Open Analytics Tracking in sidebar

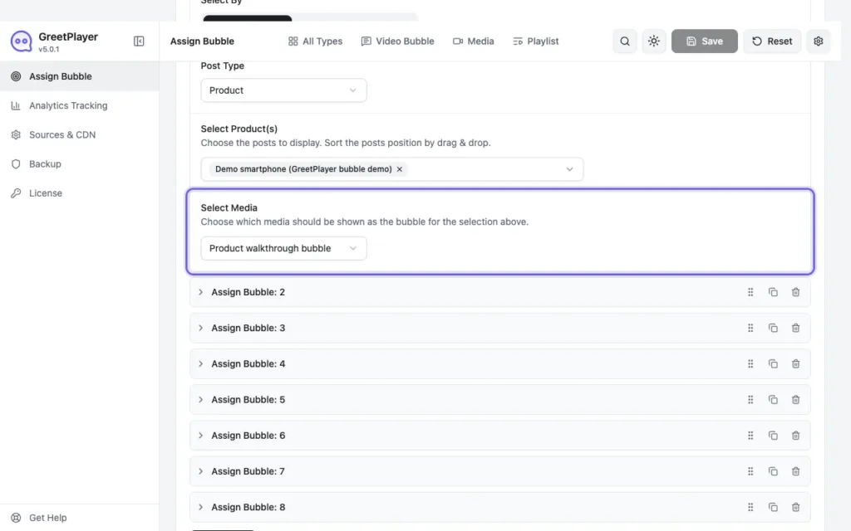coord(79,105)
